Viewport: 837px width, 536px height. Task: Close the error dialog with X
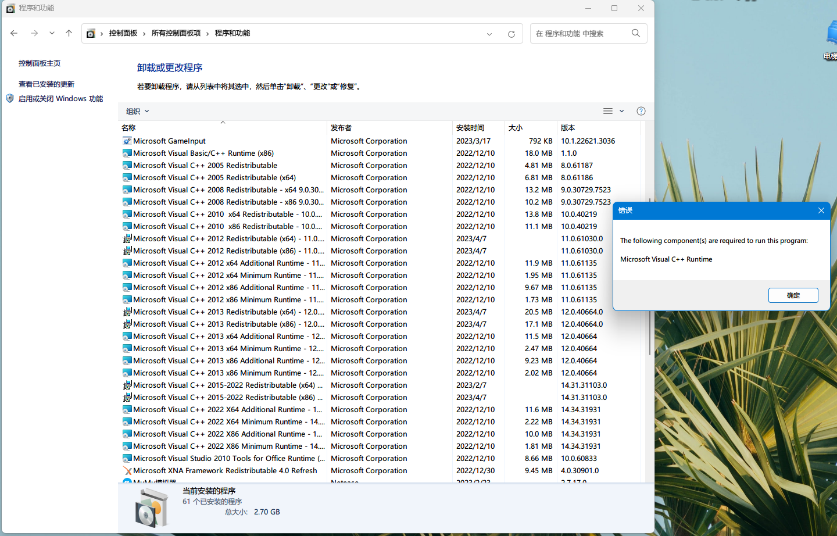[x=821, y=210]
